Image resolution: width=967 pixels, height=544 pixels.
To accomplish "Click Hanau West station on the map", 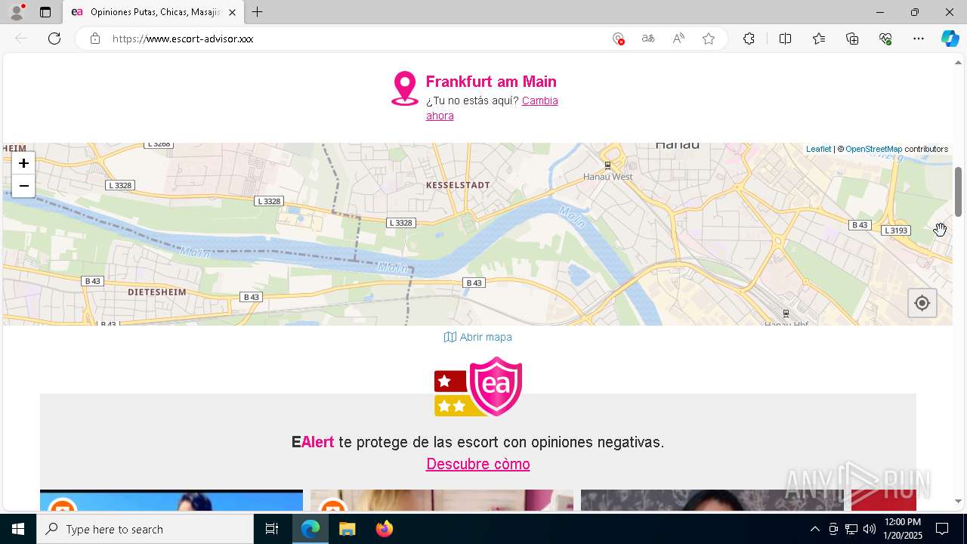I will tap(608, 176).
